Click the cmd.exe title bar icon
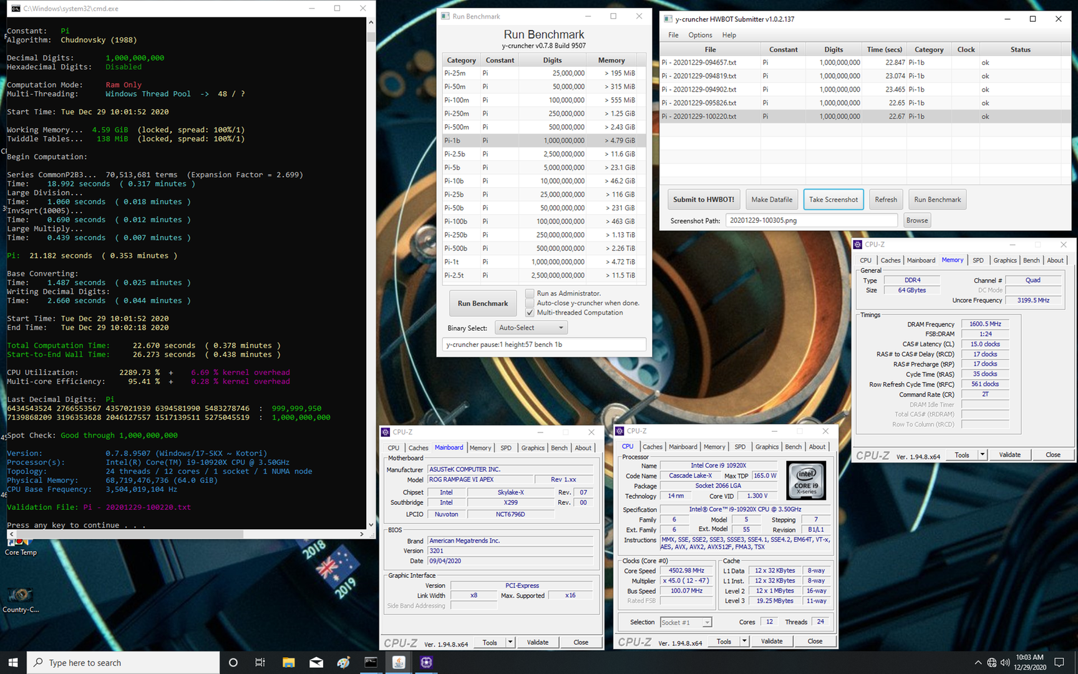This screenshot has width=1078, height=674. (16, 8)
